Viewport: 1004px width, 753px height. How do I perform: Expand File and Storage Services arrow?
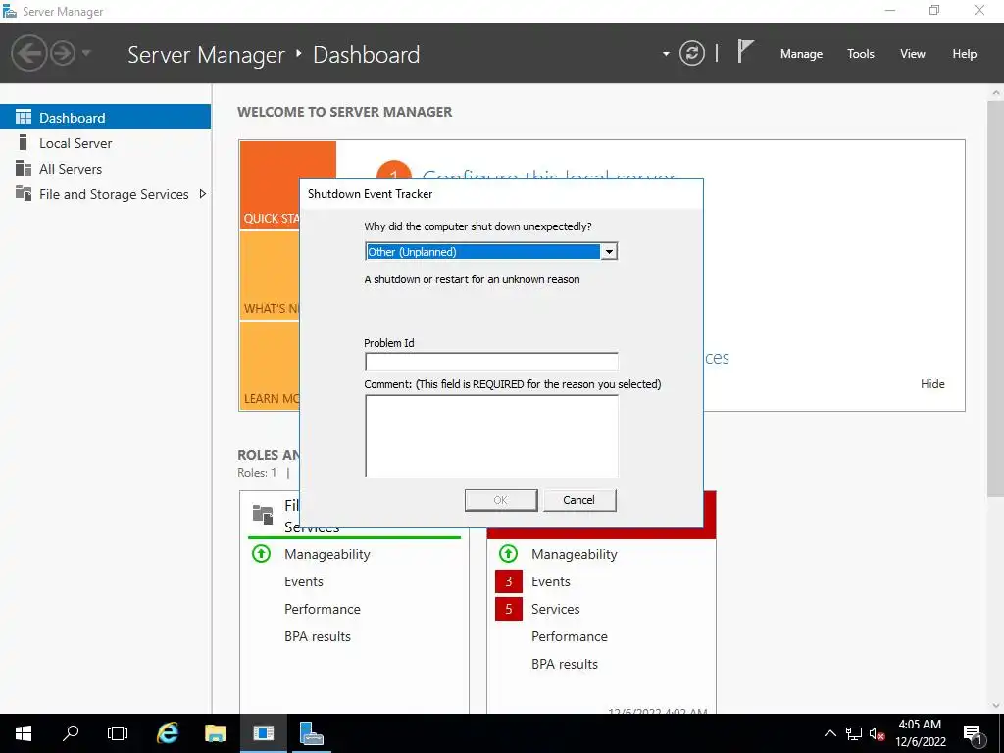(x=202, y=194)
